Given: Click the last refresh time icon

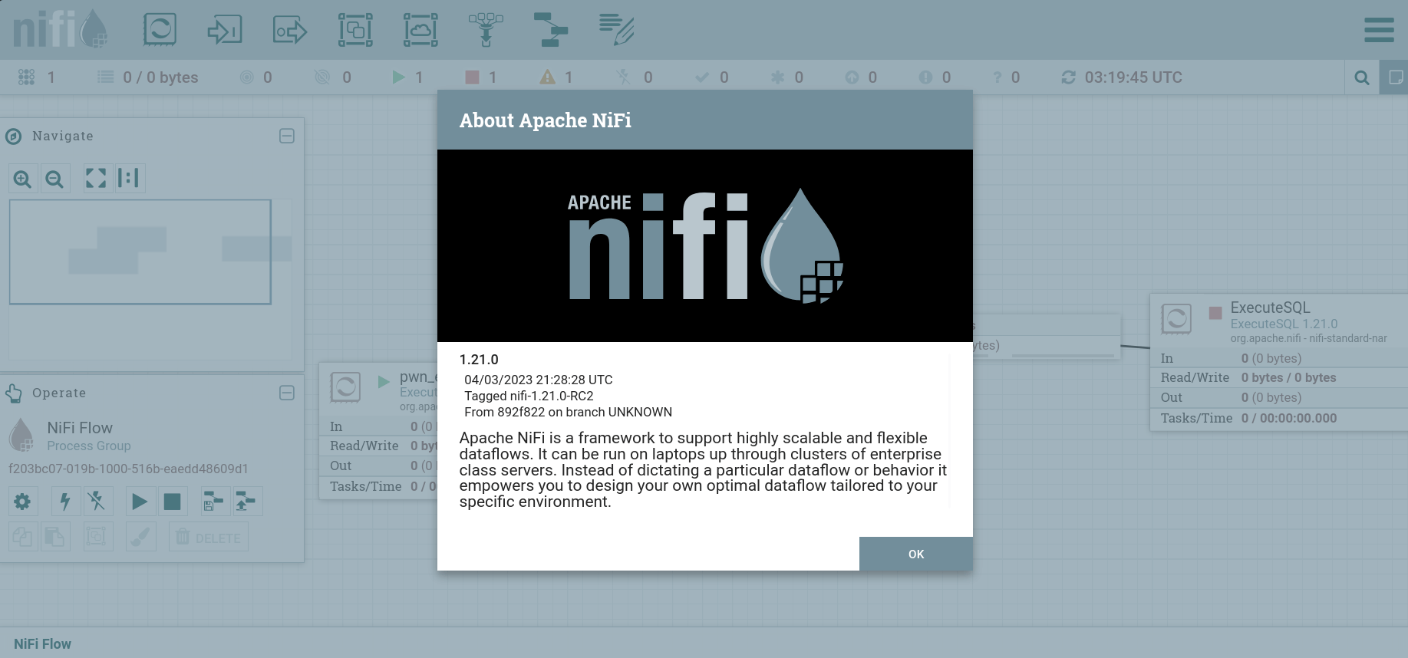Looking at the screenshot, I should coord(1068,77).
